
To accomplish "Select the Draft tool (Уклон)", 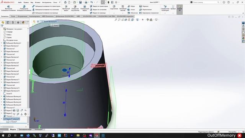I will pos(131,10).
